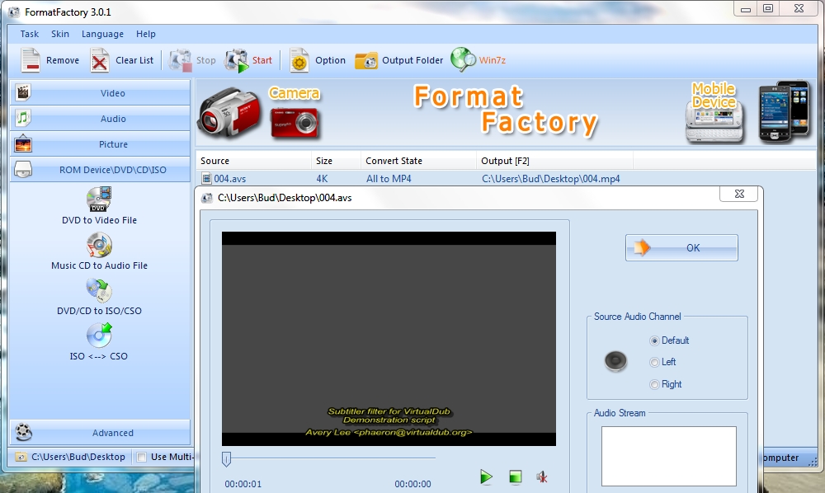Open the Skin menu
Viewport: 825px width, 493px height.
coord(60,34)
